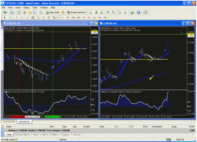Click the Zoom Out magnifier
This screenshot has height=142, width=197.
coord(113,12)
